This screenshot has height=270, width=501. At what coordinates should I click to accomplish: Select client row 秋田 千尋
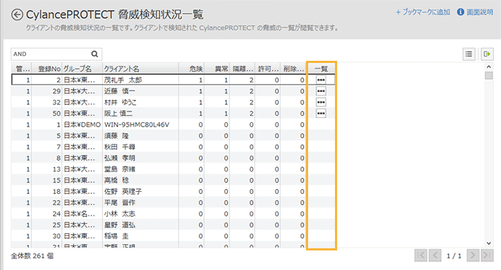pos(173,147)
